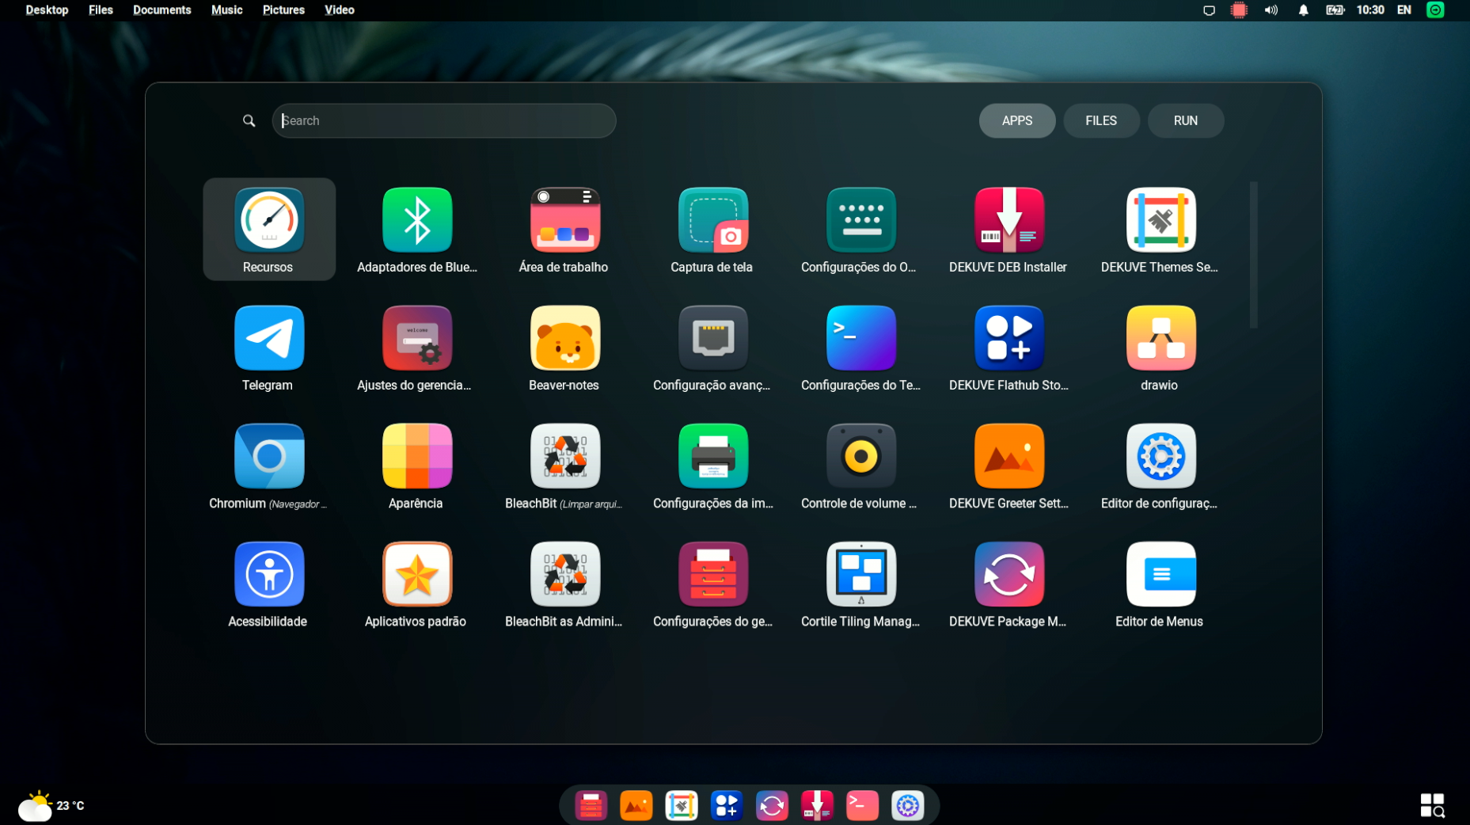This screenshot has height=825, width=1470.
Task: Launch the Chromium browser
Action: 268,466
